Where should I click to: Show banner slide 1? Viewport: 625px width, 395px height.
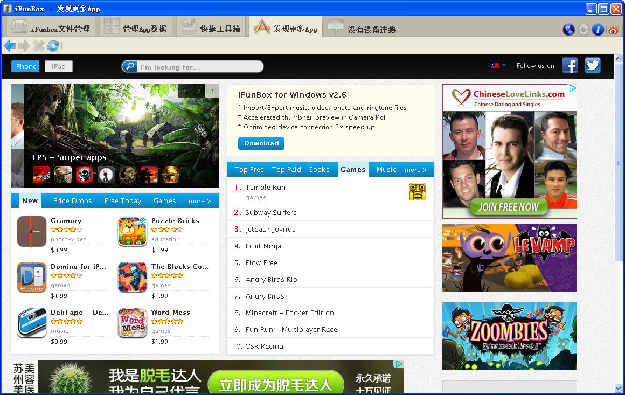click(x=185, y=91)
